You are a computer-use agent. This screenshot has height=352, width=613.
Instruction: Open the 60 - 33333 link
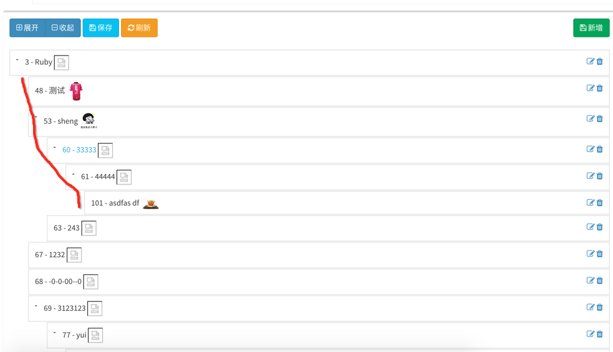(79, 150)
